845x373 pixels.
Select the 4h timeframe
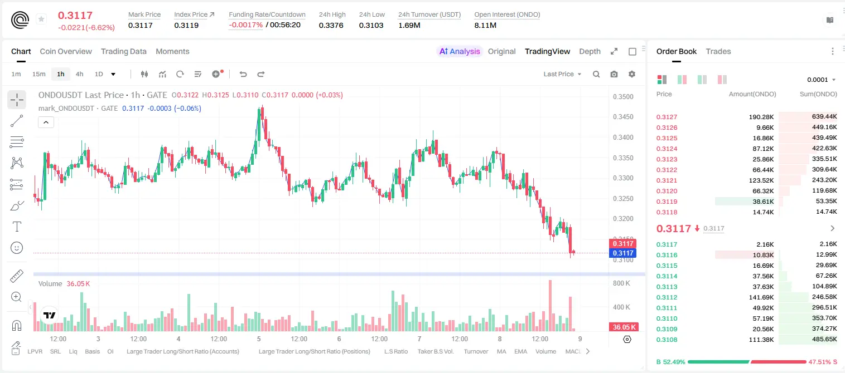79,74
